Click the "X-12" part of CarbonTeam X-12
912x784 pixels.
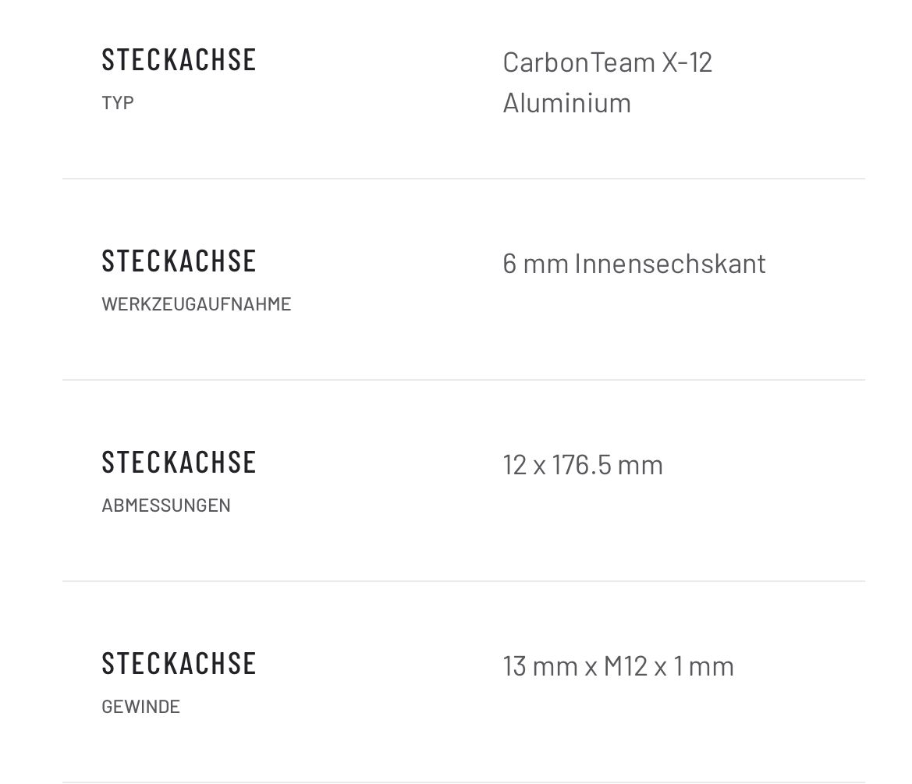687,62
